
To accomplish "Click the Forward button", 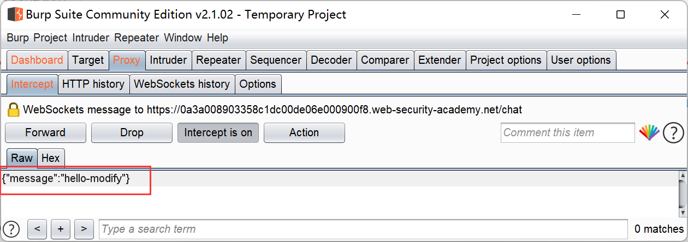I will coord(45,132).
